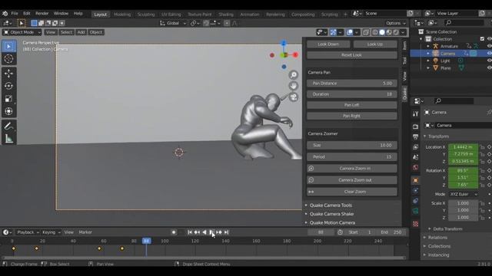Screen dimensions: 492x276
Task: Open the Playback menu in timeline
Action: click(28, 232)
